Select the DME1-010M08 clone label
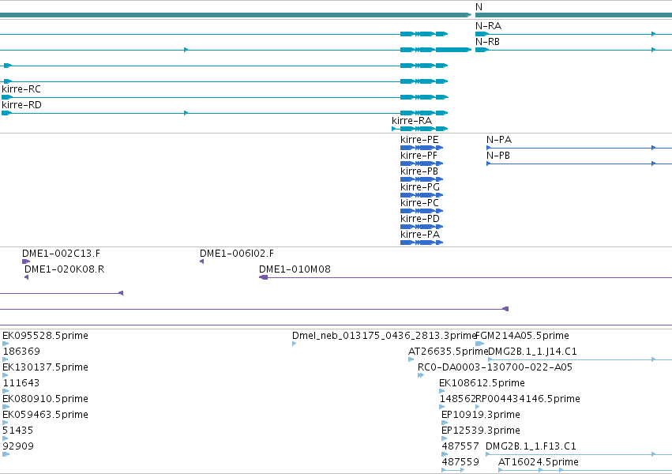 295,269
